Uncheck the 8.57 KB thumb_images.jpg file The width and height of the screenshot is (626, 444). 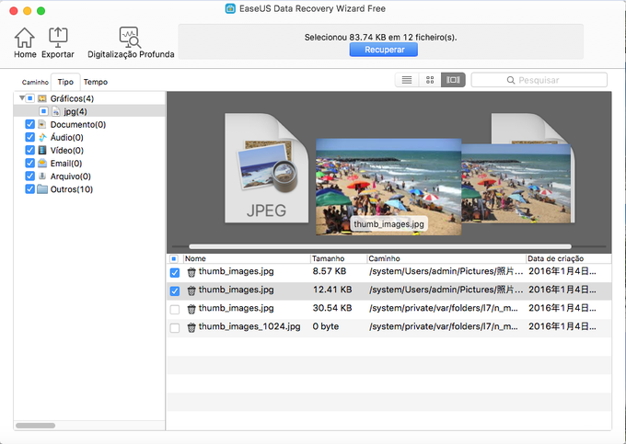175,273
